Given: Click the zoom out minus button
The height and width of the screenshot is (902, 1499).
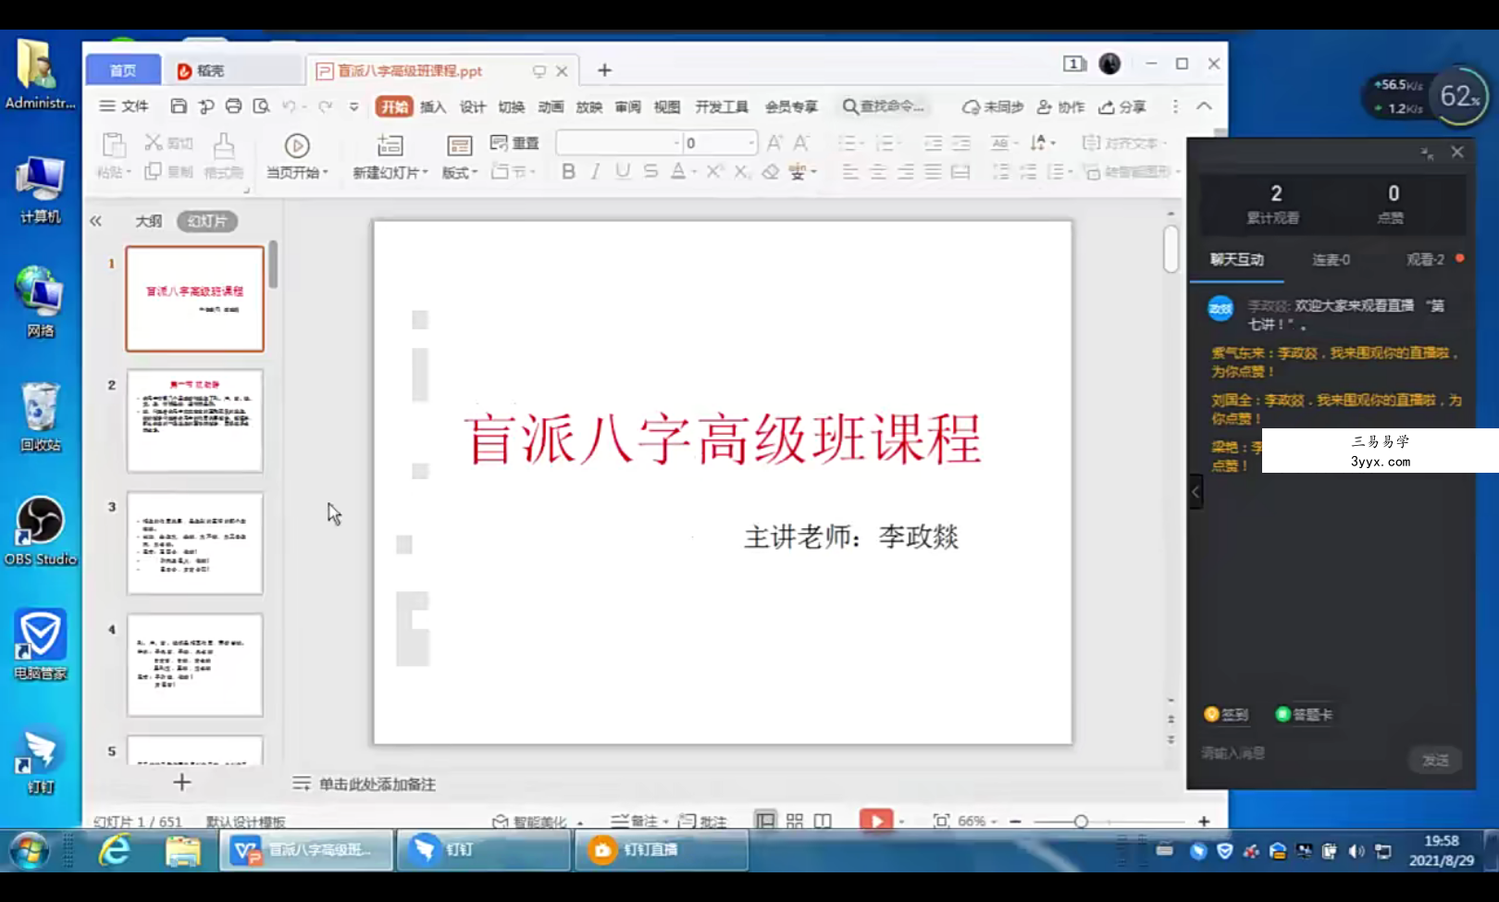Looking at the screenshot, I should (x=1015, y=822).
